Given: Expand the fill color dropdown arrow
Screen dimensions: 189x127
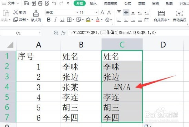Looking at the screenshot, I should tap(92, 20).
